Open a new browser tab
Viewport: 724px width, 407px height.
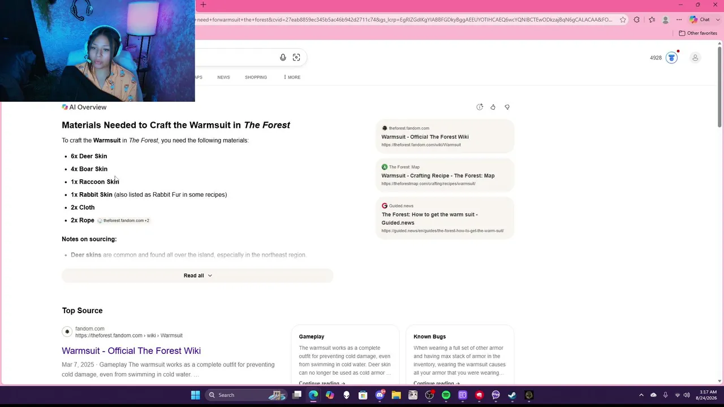[203, 5]
